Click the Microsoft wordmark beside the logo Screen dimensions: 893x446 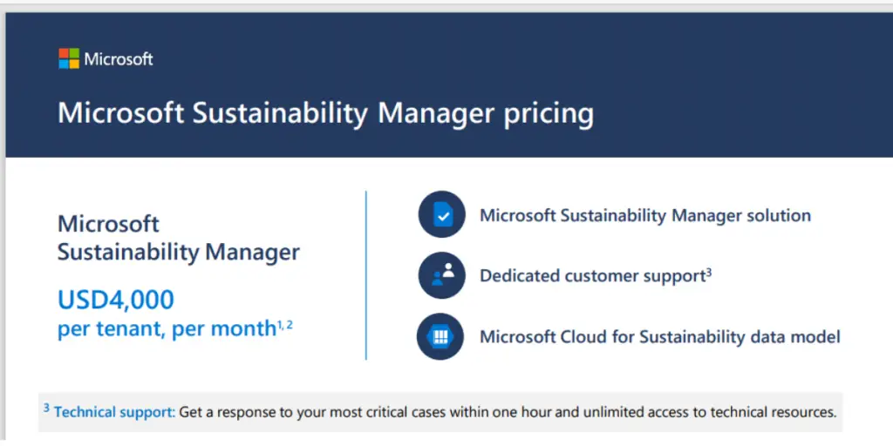pyautogui.click(x=119, y=59)
